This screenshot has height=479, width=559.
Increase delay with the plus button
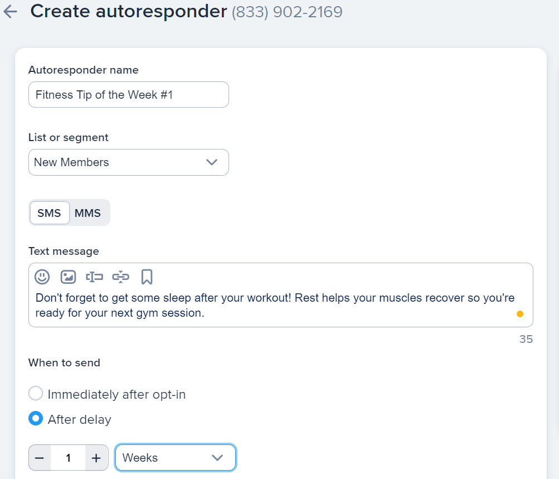pyautogui.click(x=96, y=458)
